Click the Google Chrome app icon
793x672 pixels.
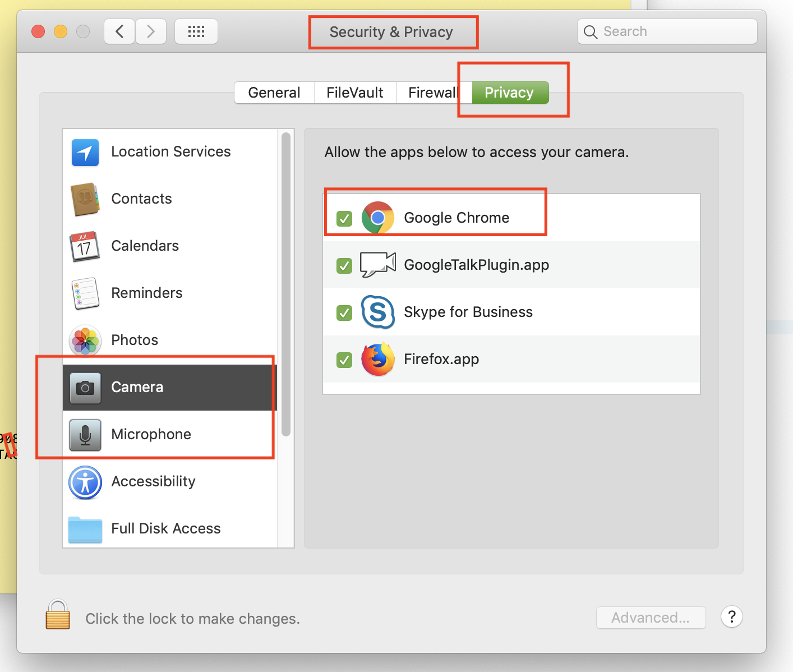coord(378,218)
